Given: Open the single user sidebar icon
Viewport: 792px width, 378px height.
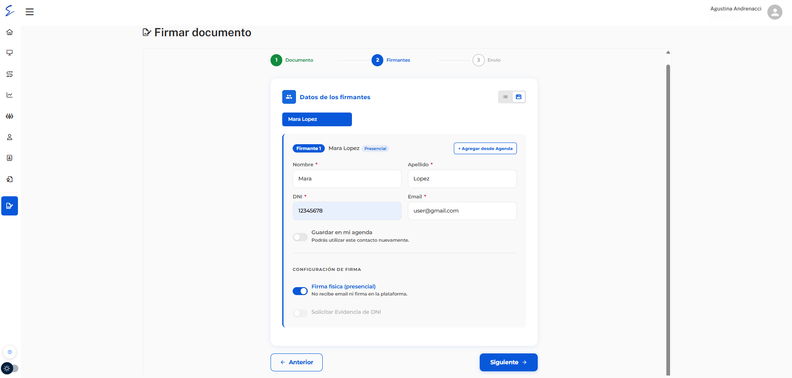Looking at the screenshot, I should pos(10,137).
